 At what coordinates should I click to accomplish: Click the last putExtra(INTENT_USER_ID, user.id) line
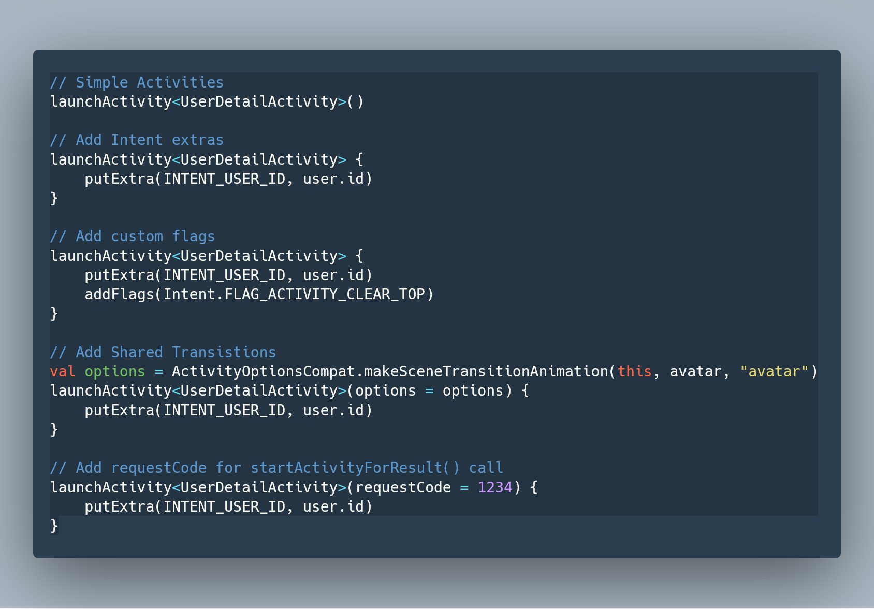click(x=228, y=506)
